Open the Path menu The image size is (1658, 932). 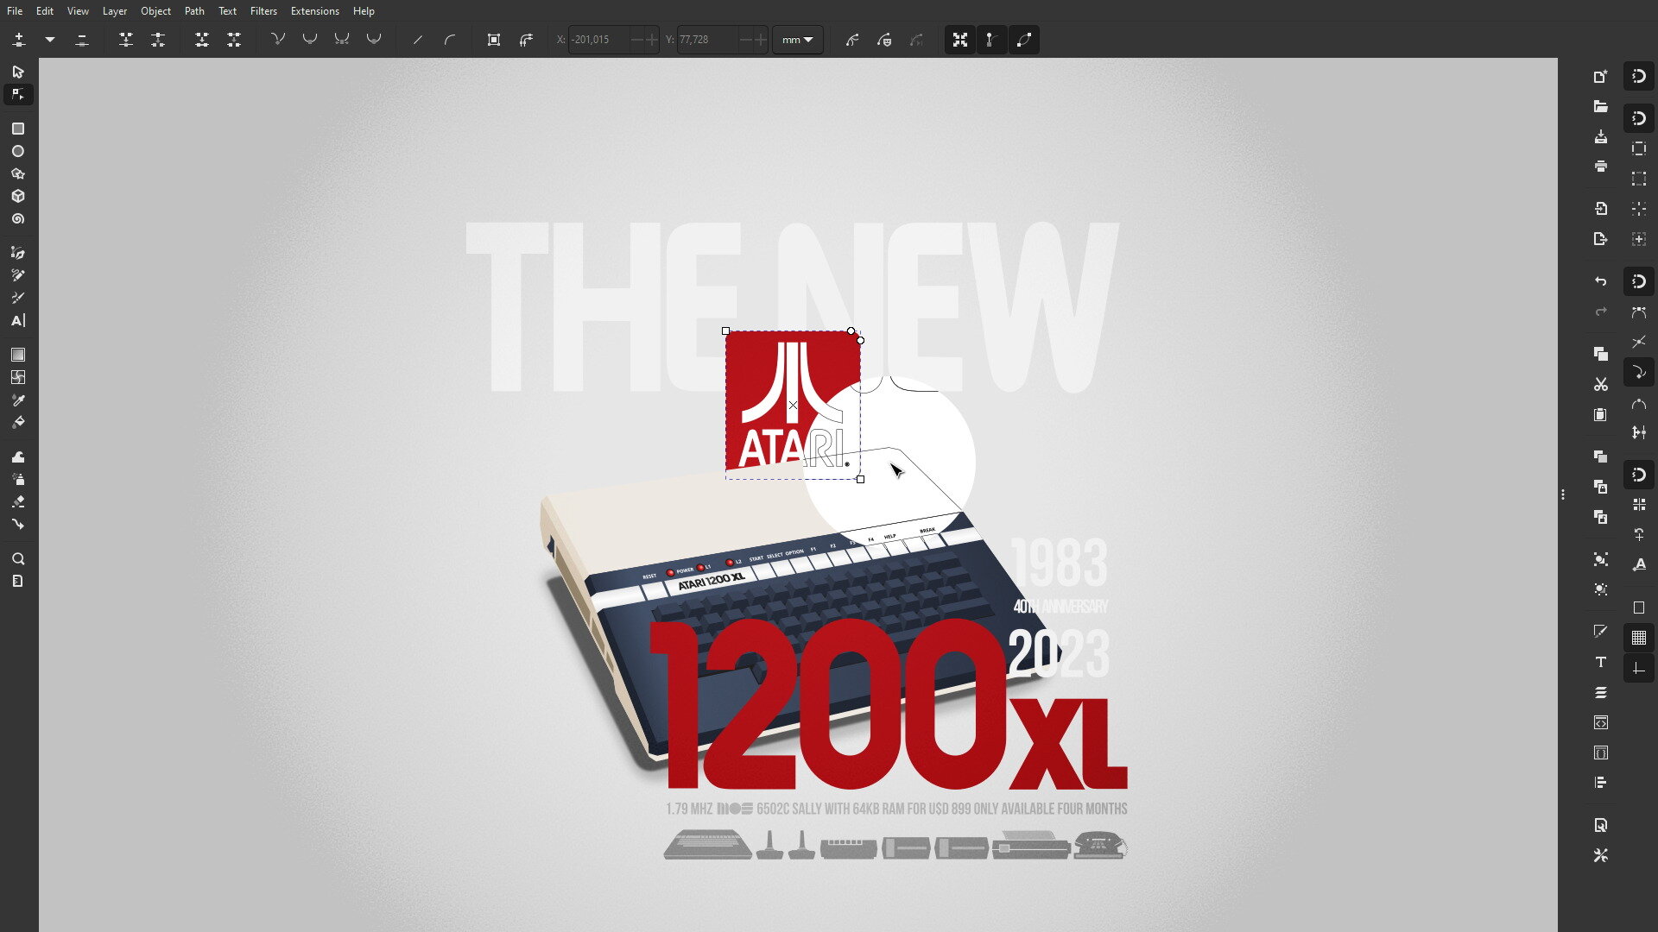[194, 11]
